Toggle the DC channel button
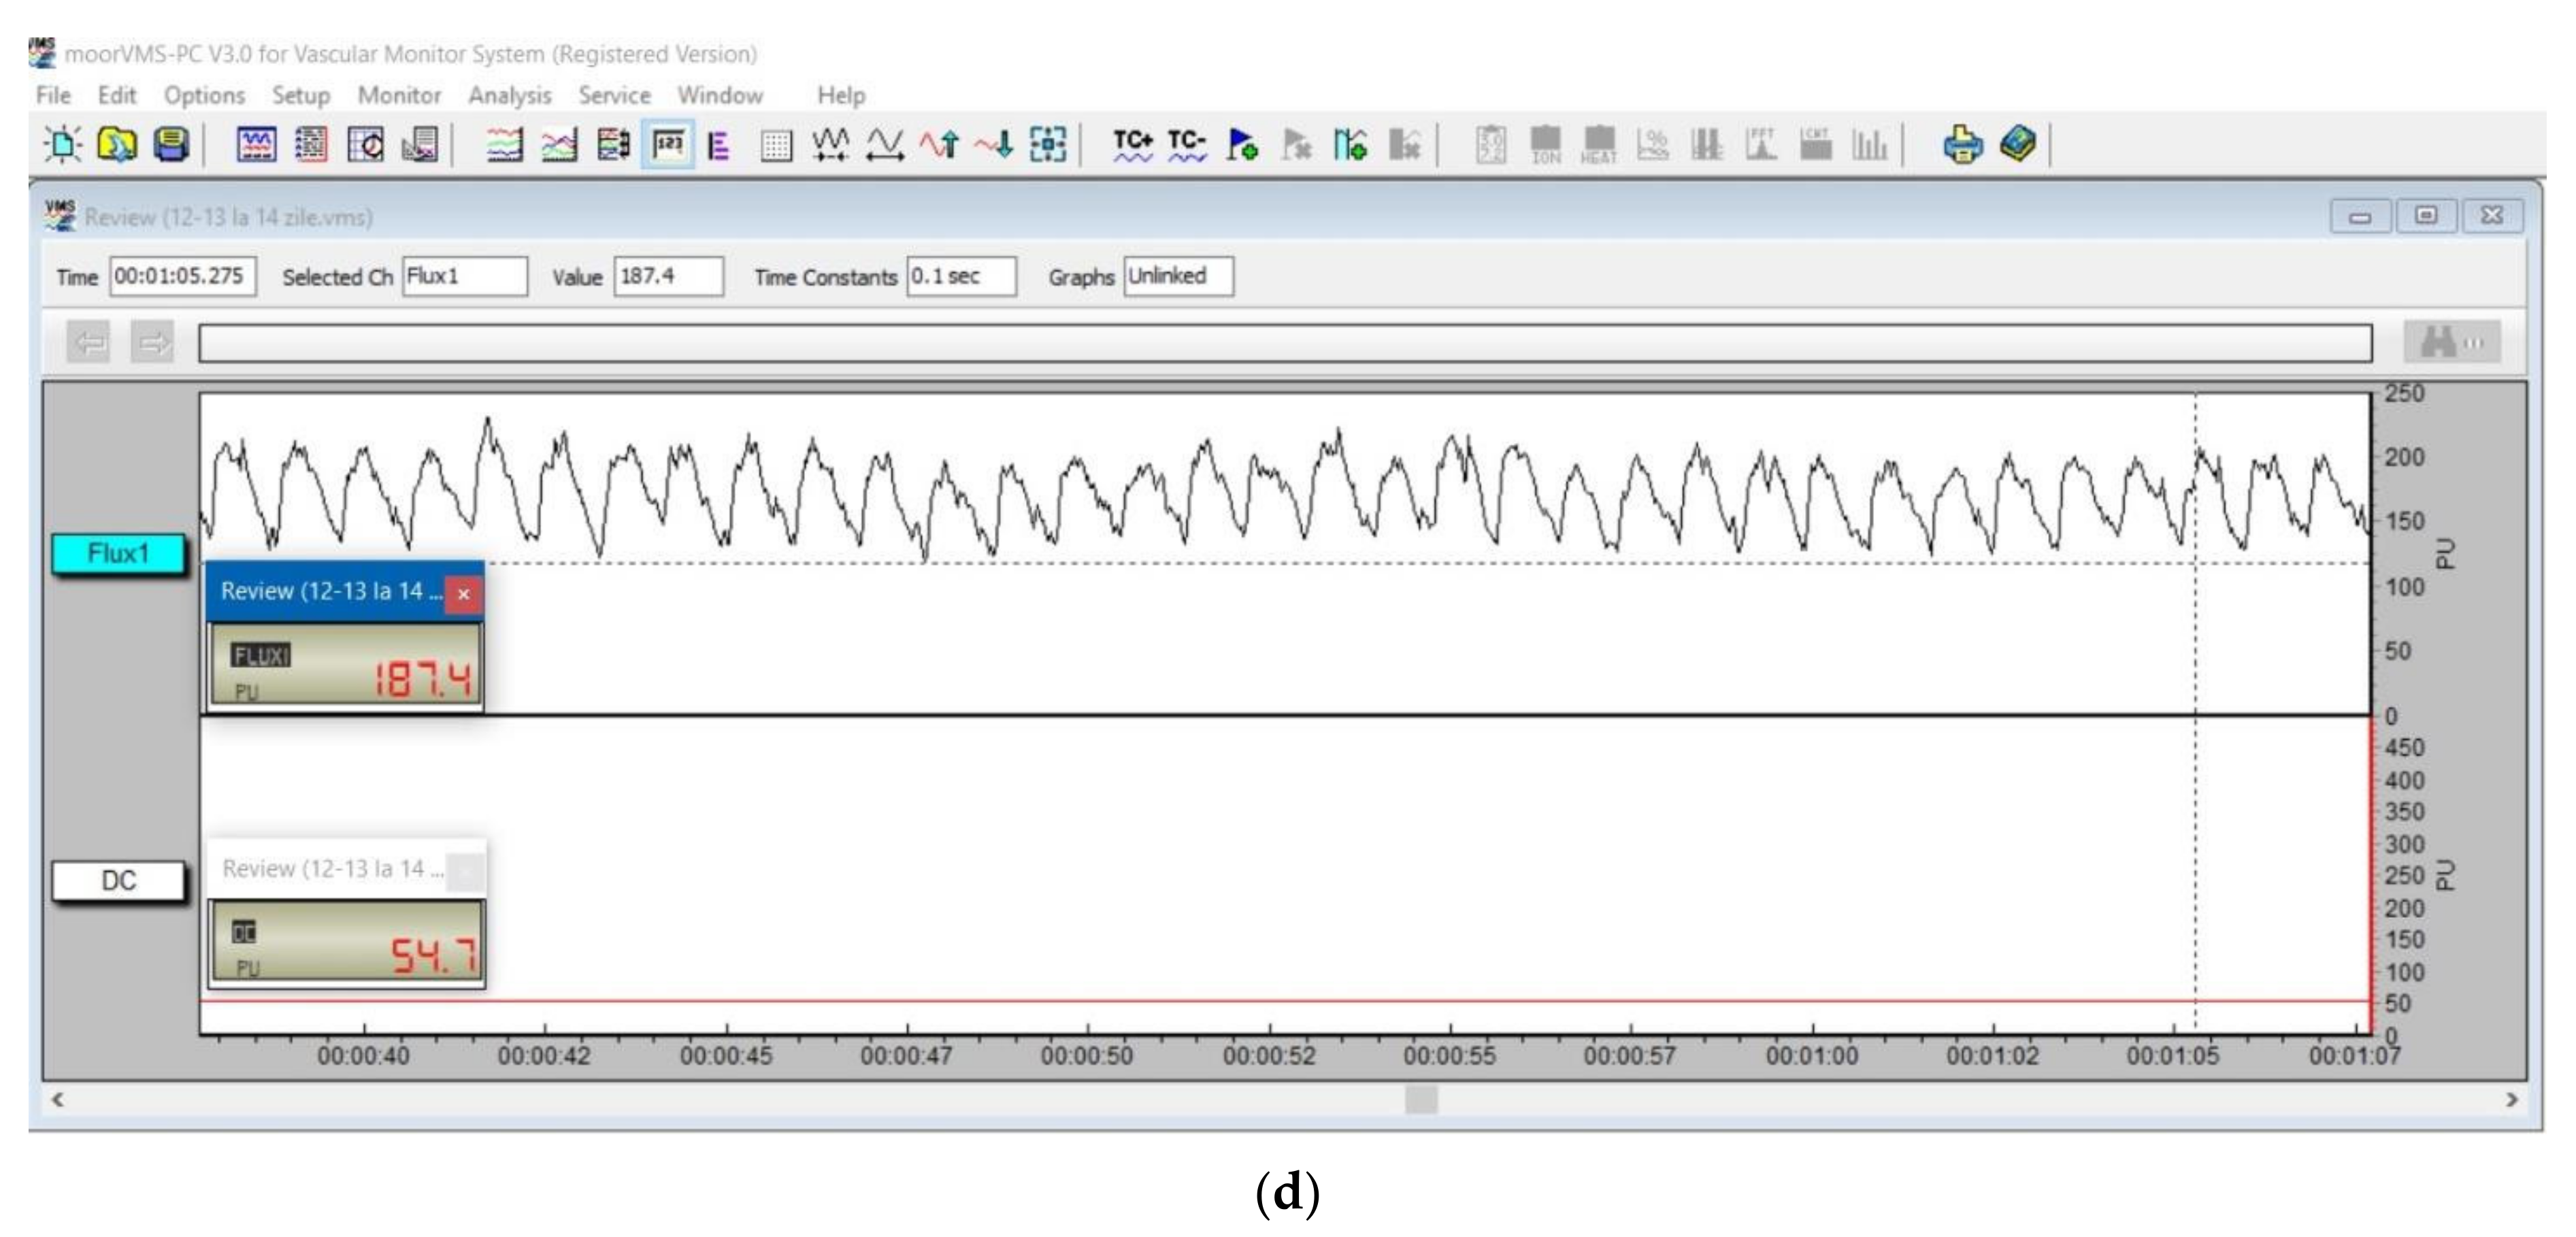Viewport: 2576px width, 1237px height. [x=118, y=881]
